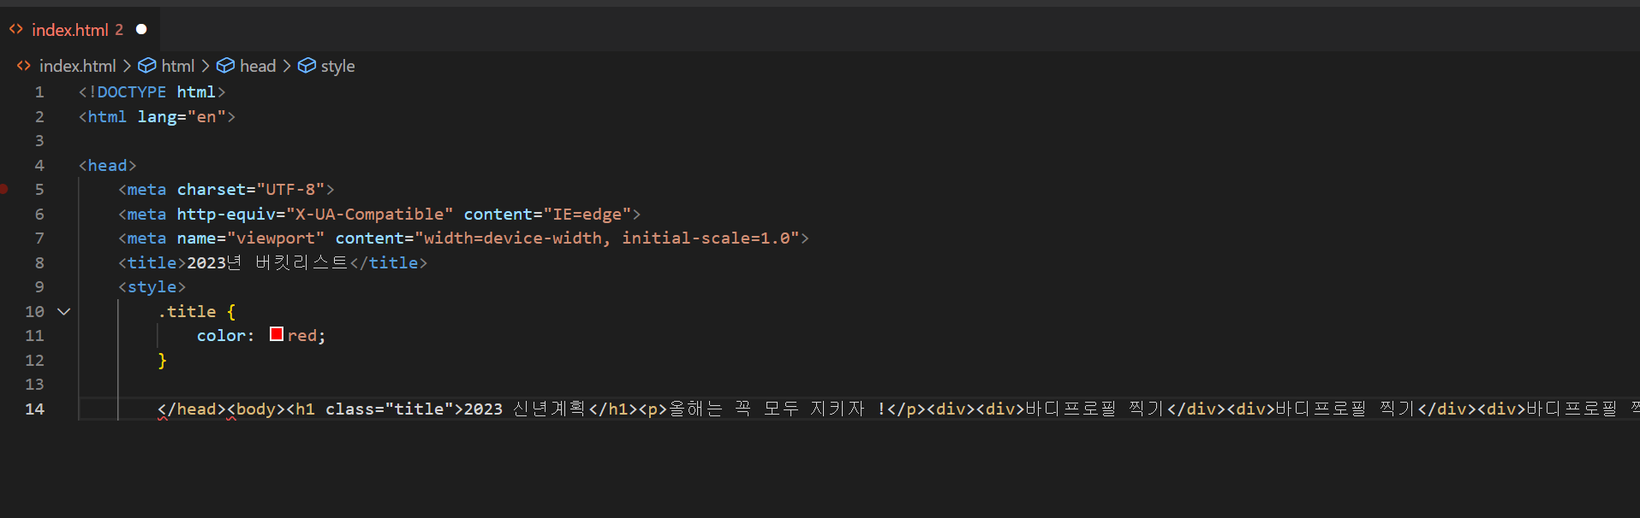The height and width of the screenshot is (518, 1640).
Task: Click the class="title" attribute on line 14
Action: (389, 409)
